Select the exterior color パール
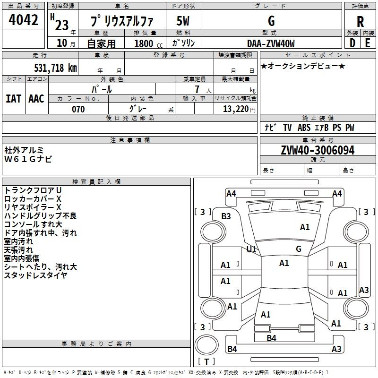The width and height of the screenshot is (378, 378). coord(102,89)
